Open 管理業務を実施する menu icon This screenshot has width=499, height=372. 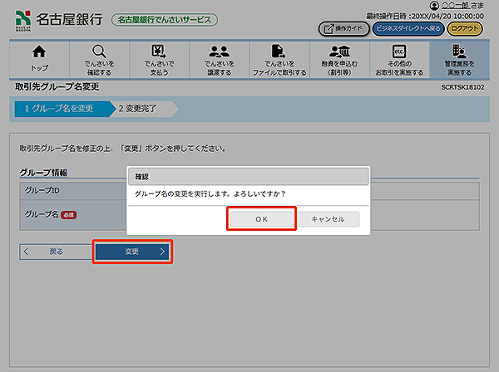[458, 54]
